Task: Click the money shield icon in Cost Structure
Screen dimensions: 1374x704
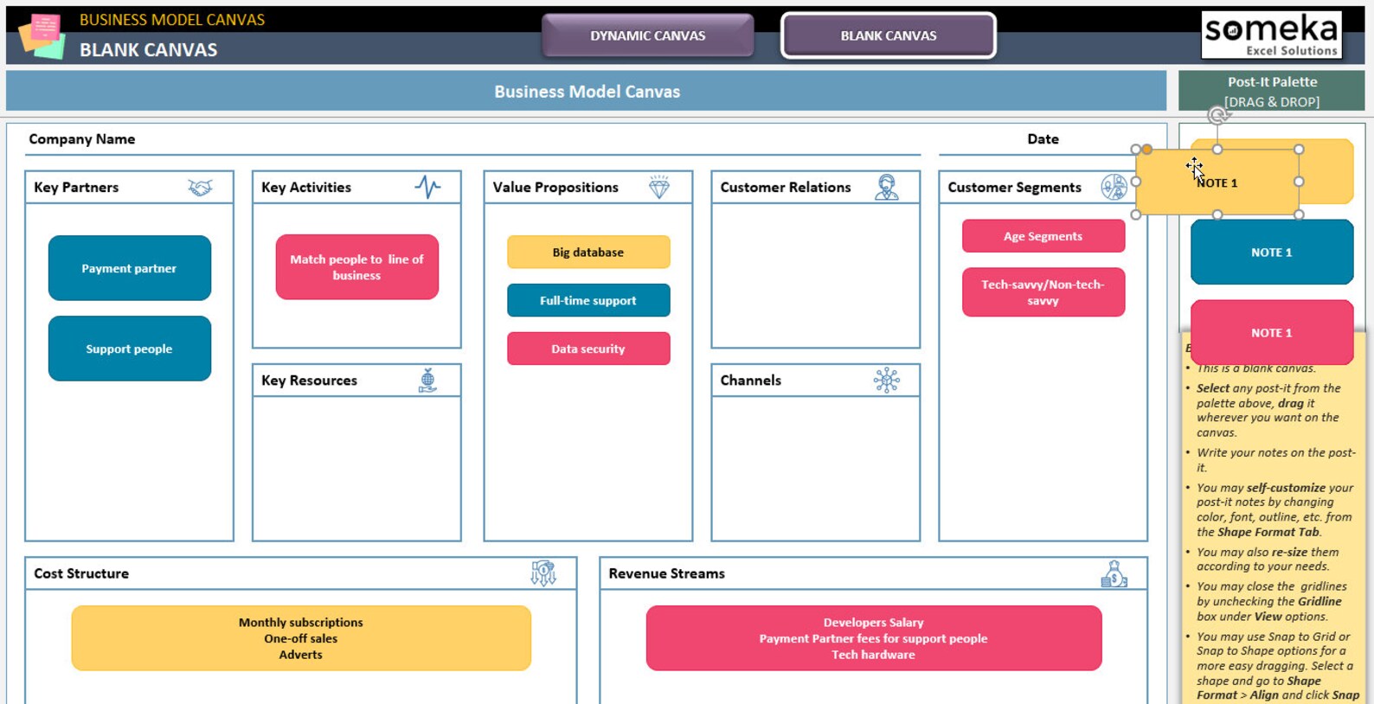Action: (543, 573)
